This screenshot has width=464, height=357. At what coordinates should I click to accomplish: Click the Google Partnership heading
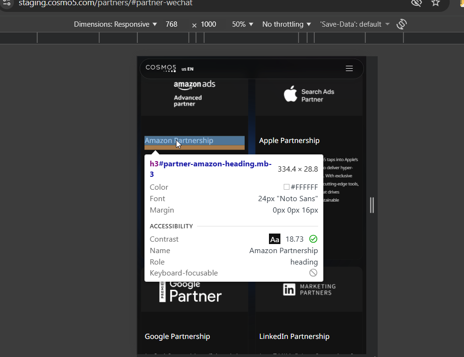tap(177, 337)
